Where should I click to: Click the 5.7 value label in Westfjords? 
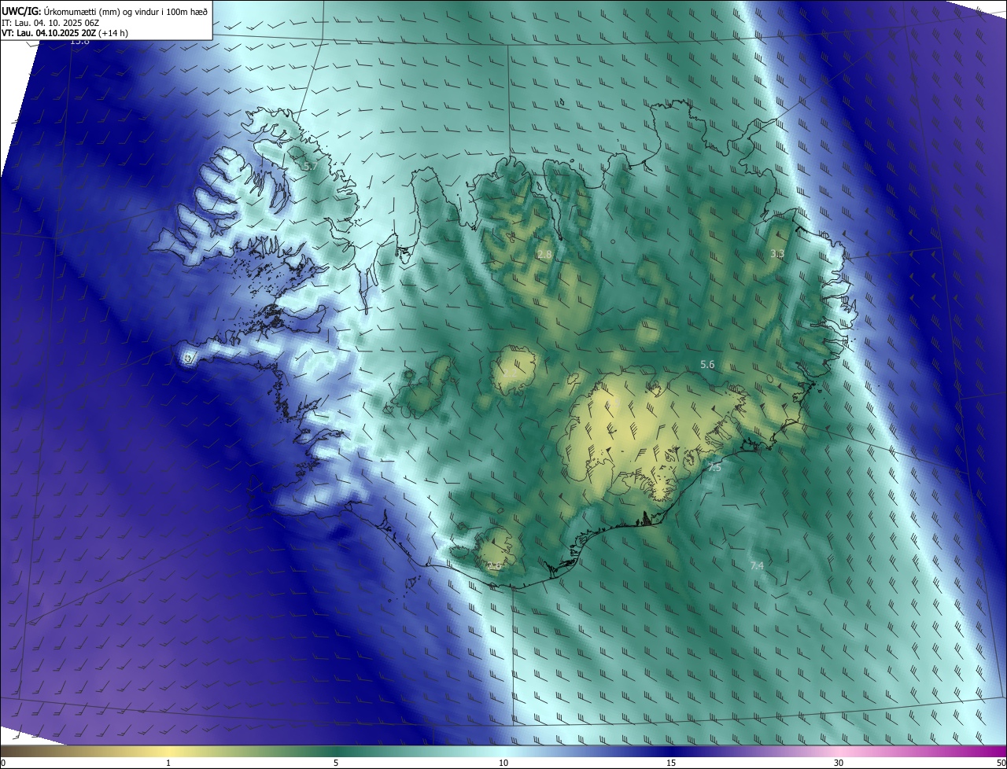pyautogui.click(x=310, y=167)
